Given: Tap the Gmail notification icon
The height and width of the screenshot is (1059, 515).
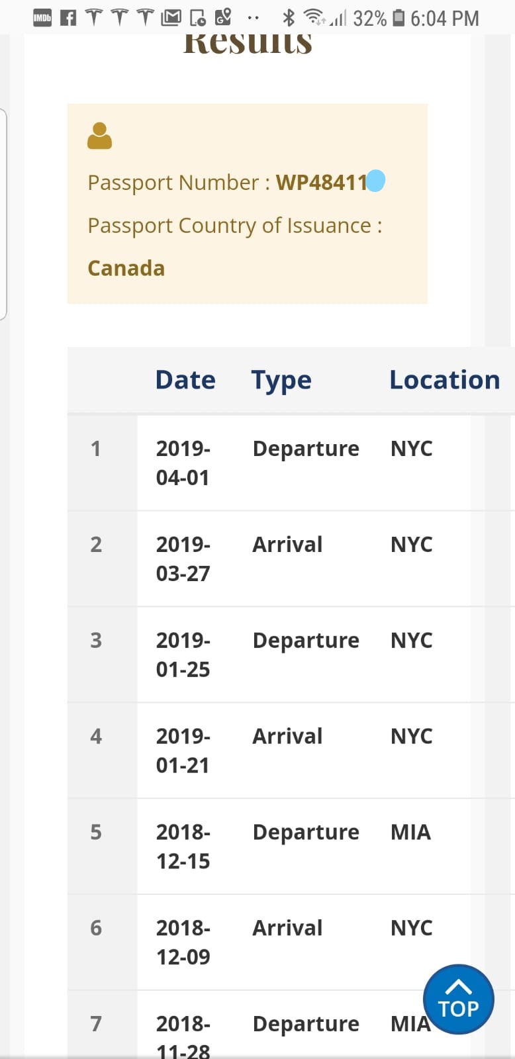Looking at the screenshot, I should [171, 18].
